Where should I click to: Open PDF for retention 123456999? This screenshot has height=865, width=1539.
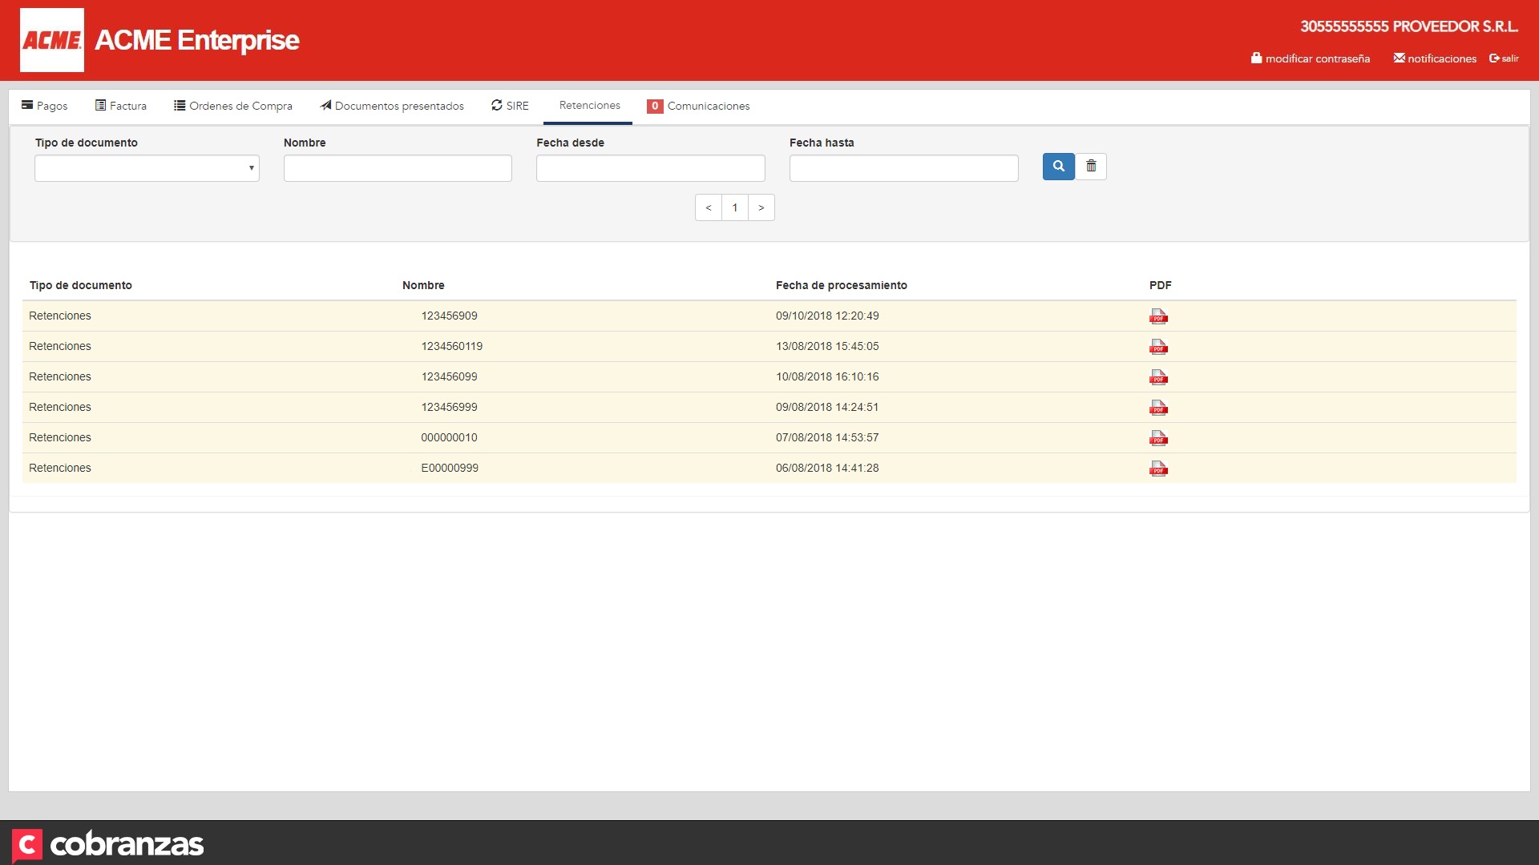[x=1158, y=408]
